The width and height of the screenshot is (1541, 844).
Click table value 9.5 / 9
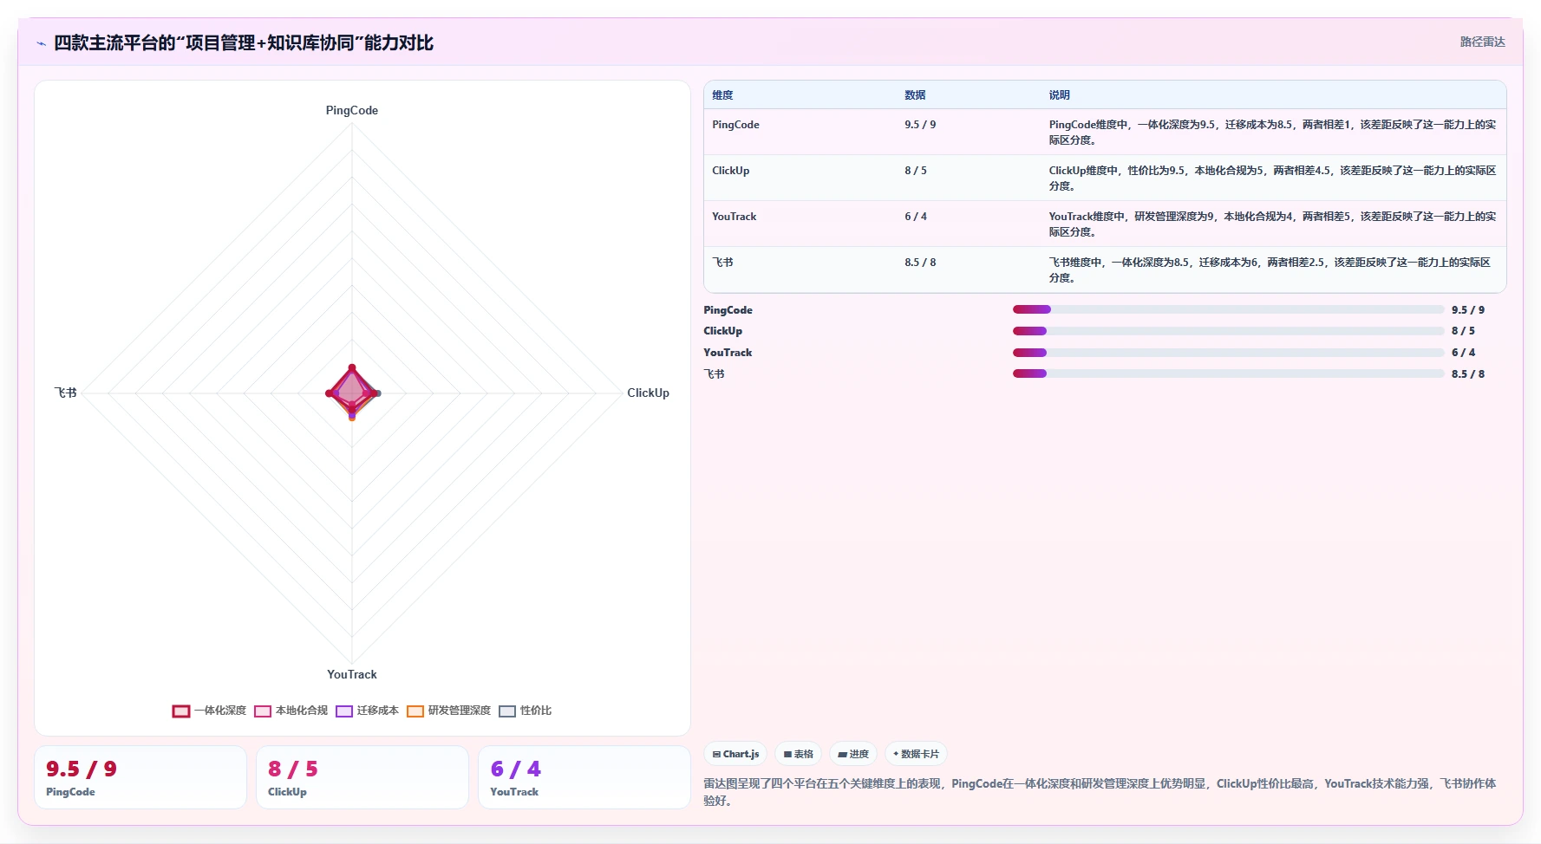click(920, 125)
